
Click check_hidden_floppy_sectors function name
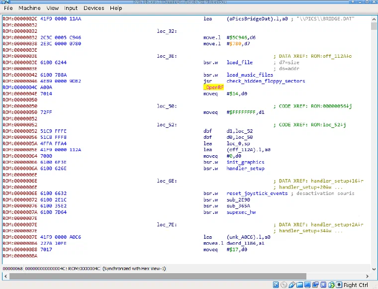tap(266, 81)
